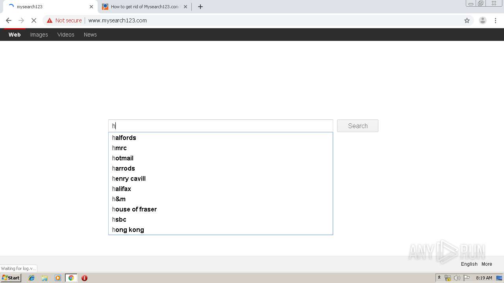
Task: Choose the hsbc suggestion
Action: [x=220, y=219]
